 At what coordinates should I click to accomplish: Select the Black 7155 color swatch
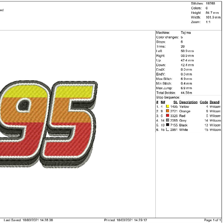(167, 125)
